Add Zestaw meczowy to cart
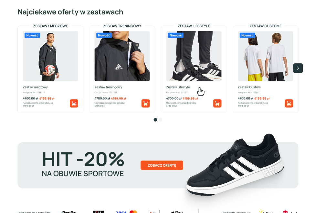The height and width of the screenshot is (213, 316). click(74, 103)
